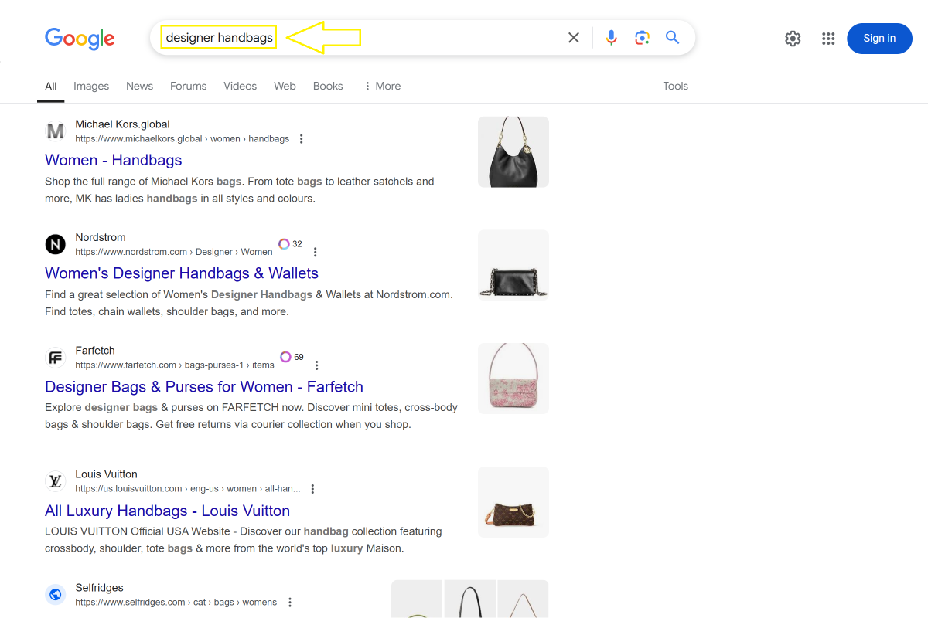Open three-dot menu for Louis Vuitton result
The image size is (928, 618).
pos(312,489)
